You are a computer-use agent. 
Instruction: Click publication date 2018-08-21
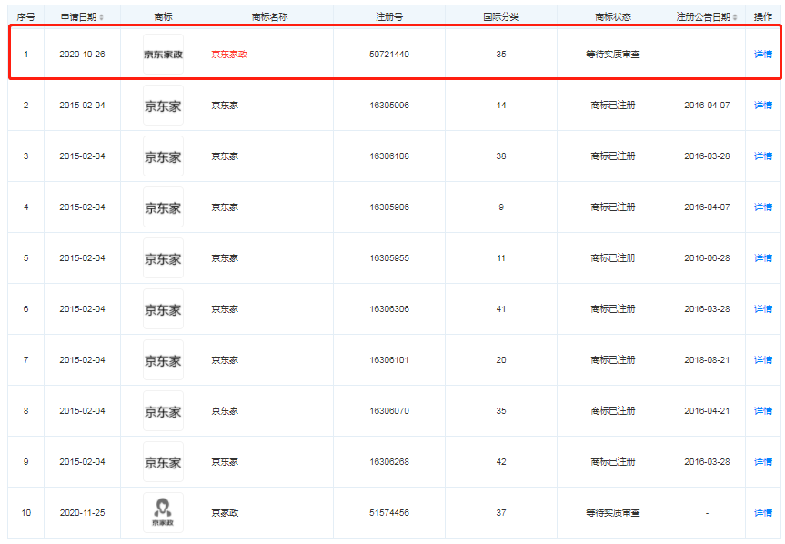tap(707, 360)
